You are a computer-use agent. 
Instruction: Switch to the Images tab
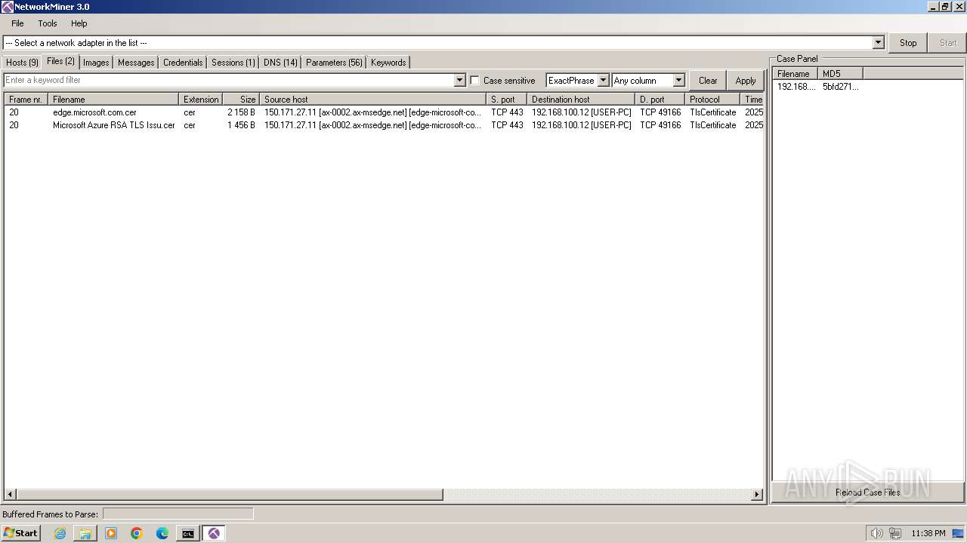click(96, 63)
